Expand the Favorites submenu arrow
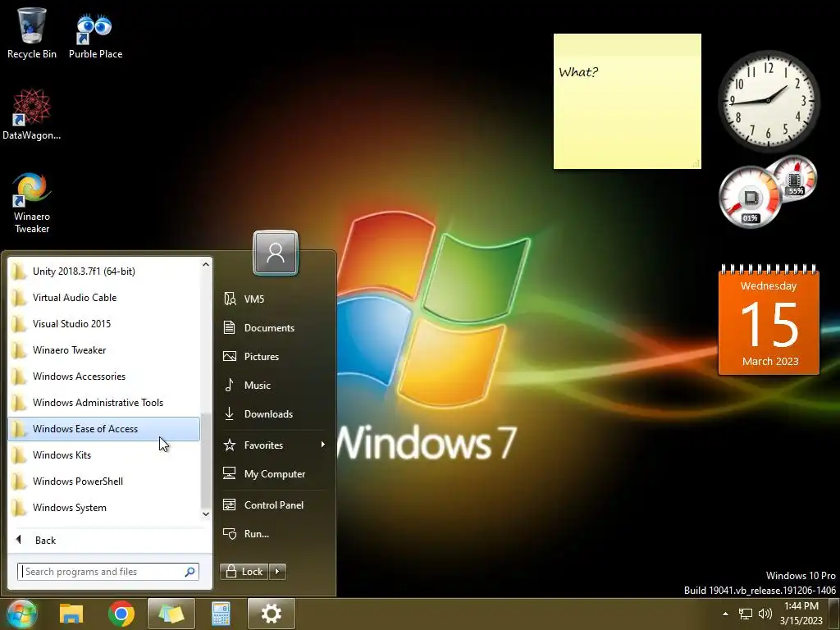 click(322, 445)
